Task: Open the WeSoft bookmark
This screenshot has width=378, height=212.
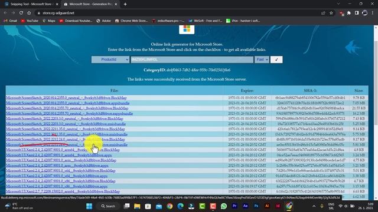Action: click(206, 21)
